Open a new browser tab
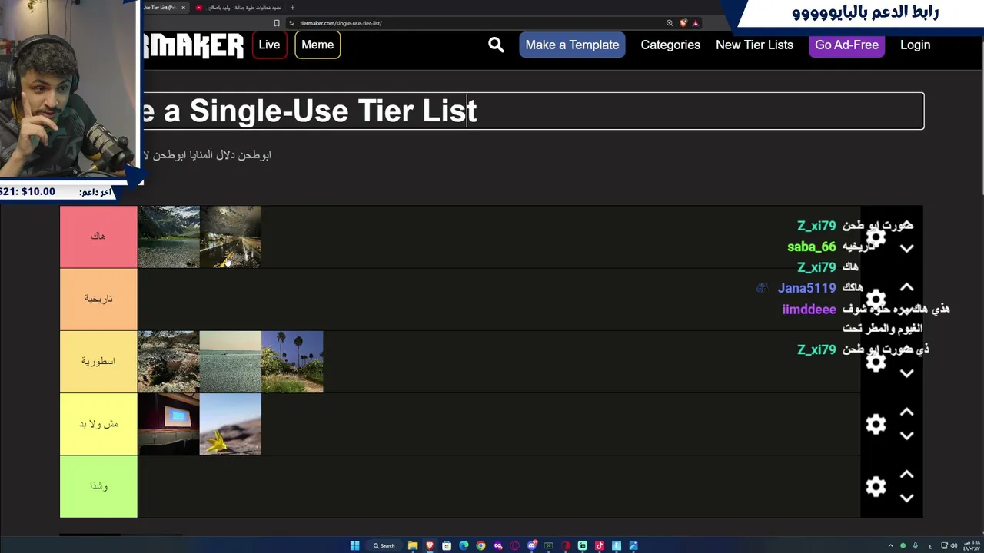This screenshot has height=553, width=984. pyautogui.click(x=292, y=8)
